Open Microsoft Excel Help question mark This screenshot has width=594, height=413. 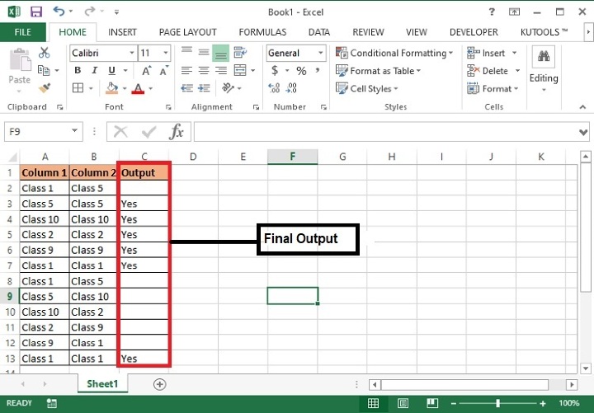coord(492,12)
